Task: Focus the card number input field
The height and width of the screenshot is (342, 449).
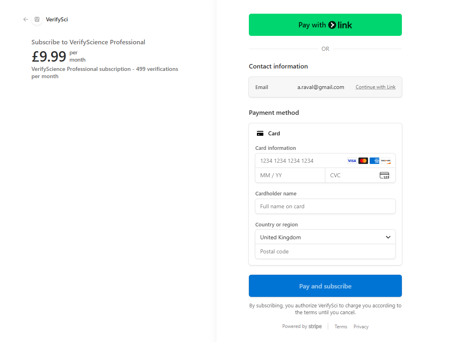Action: [x=300, y=161]
